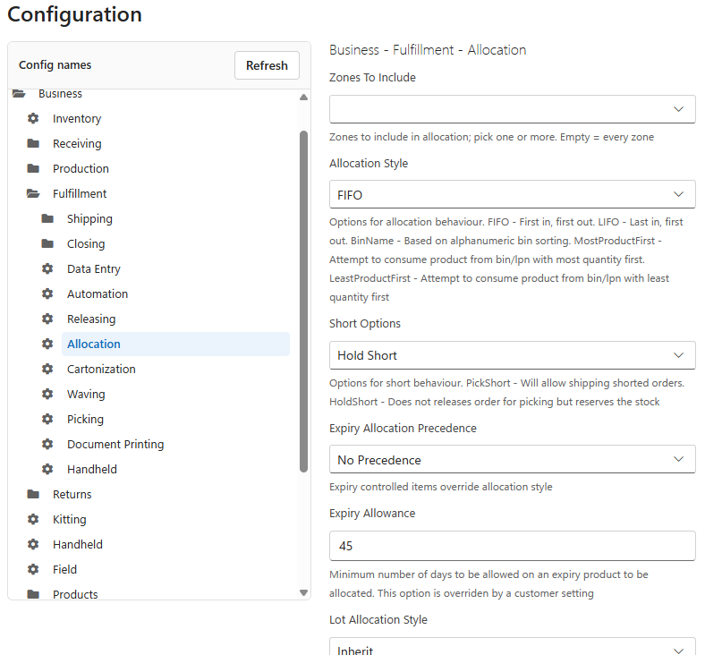Image resolution: width=705 pixels, height=655 pixels.
Task: Click the gear icon beside Cartonization
Action: coord(47,369)
